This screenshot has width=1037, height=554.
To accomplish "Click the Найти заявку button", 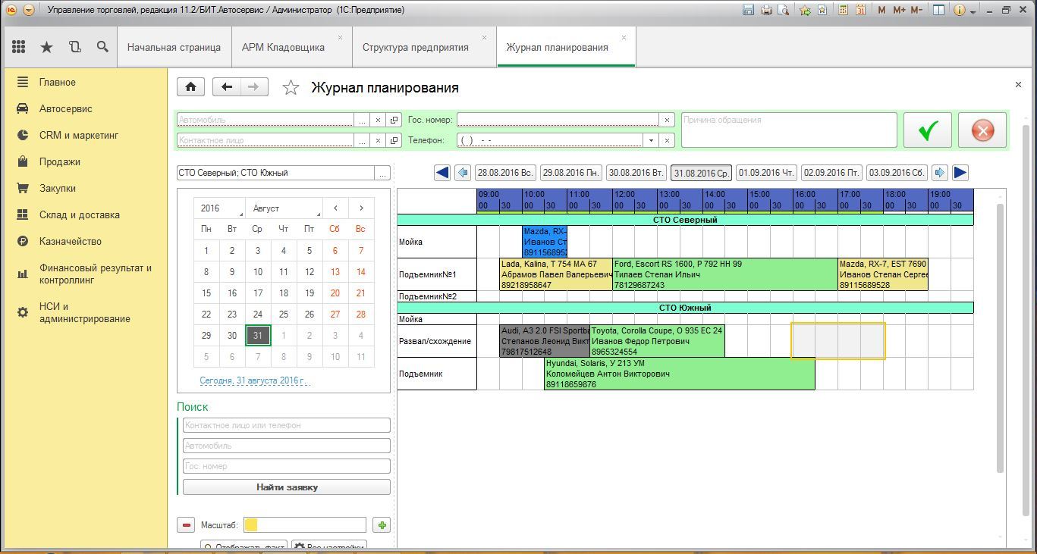I will coord(287,487).
